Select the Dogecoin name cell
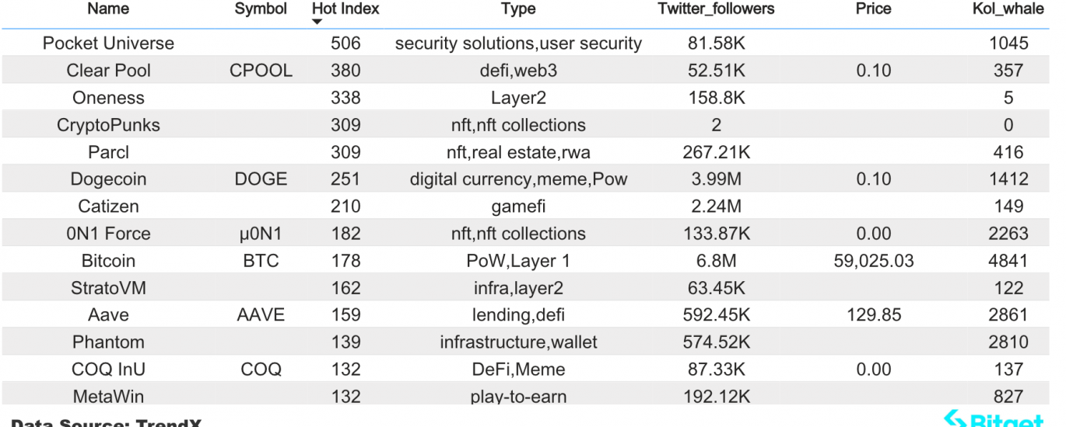The height and width of the screenshot is (427, 1066). pyautogui.click(x=108, y=179)
